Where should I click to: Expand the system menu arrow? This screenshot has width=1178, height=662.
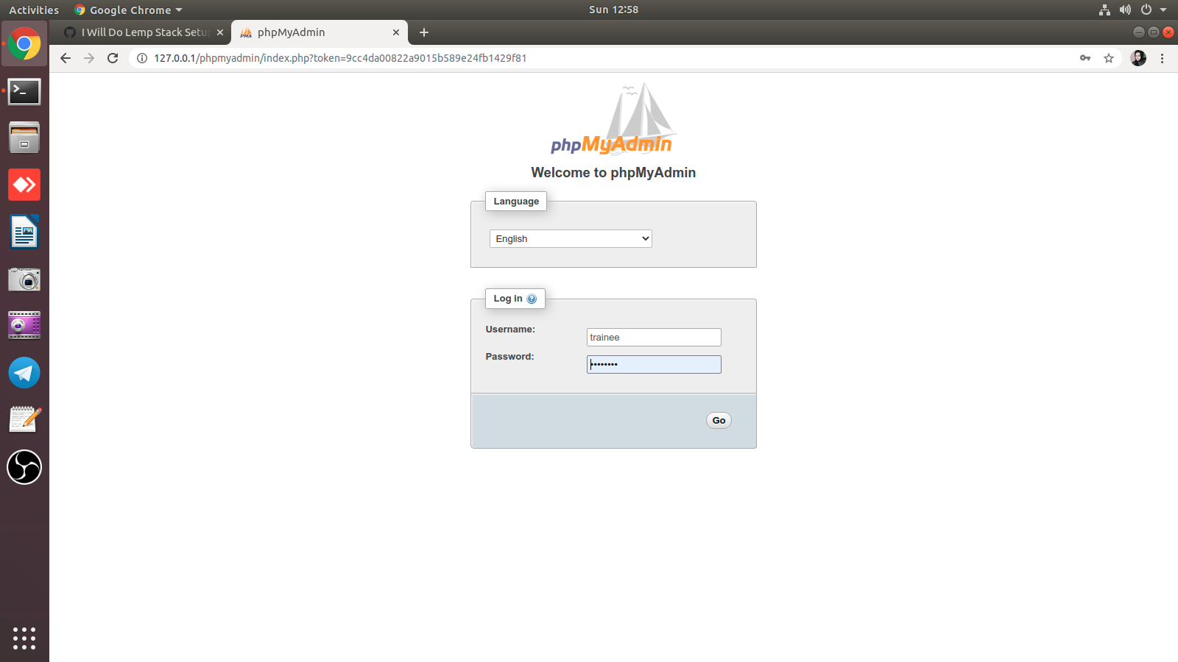coord(1163,10)
